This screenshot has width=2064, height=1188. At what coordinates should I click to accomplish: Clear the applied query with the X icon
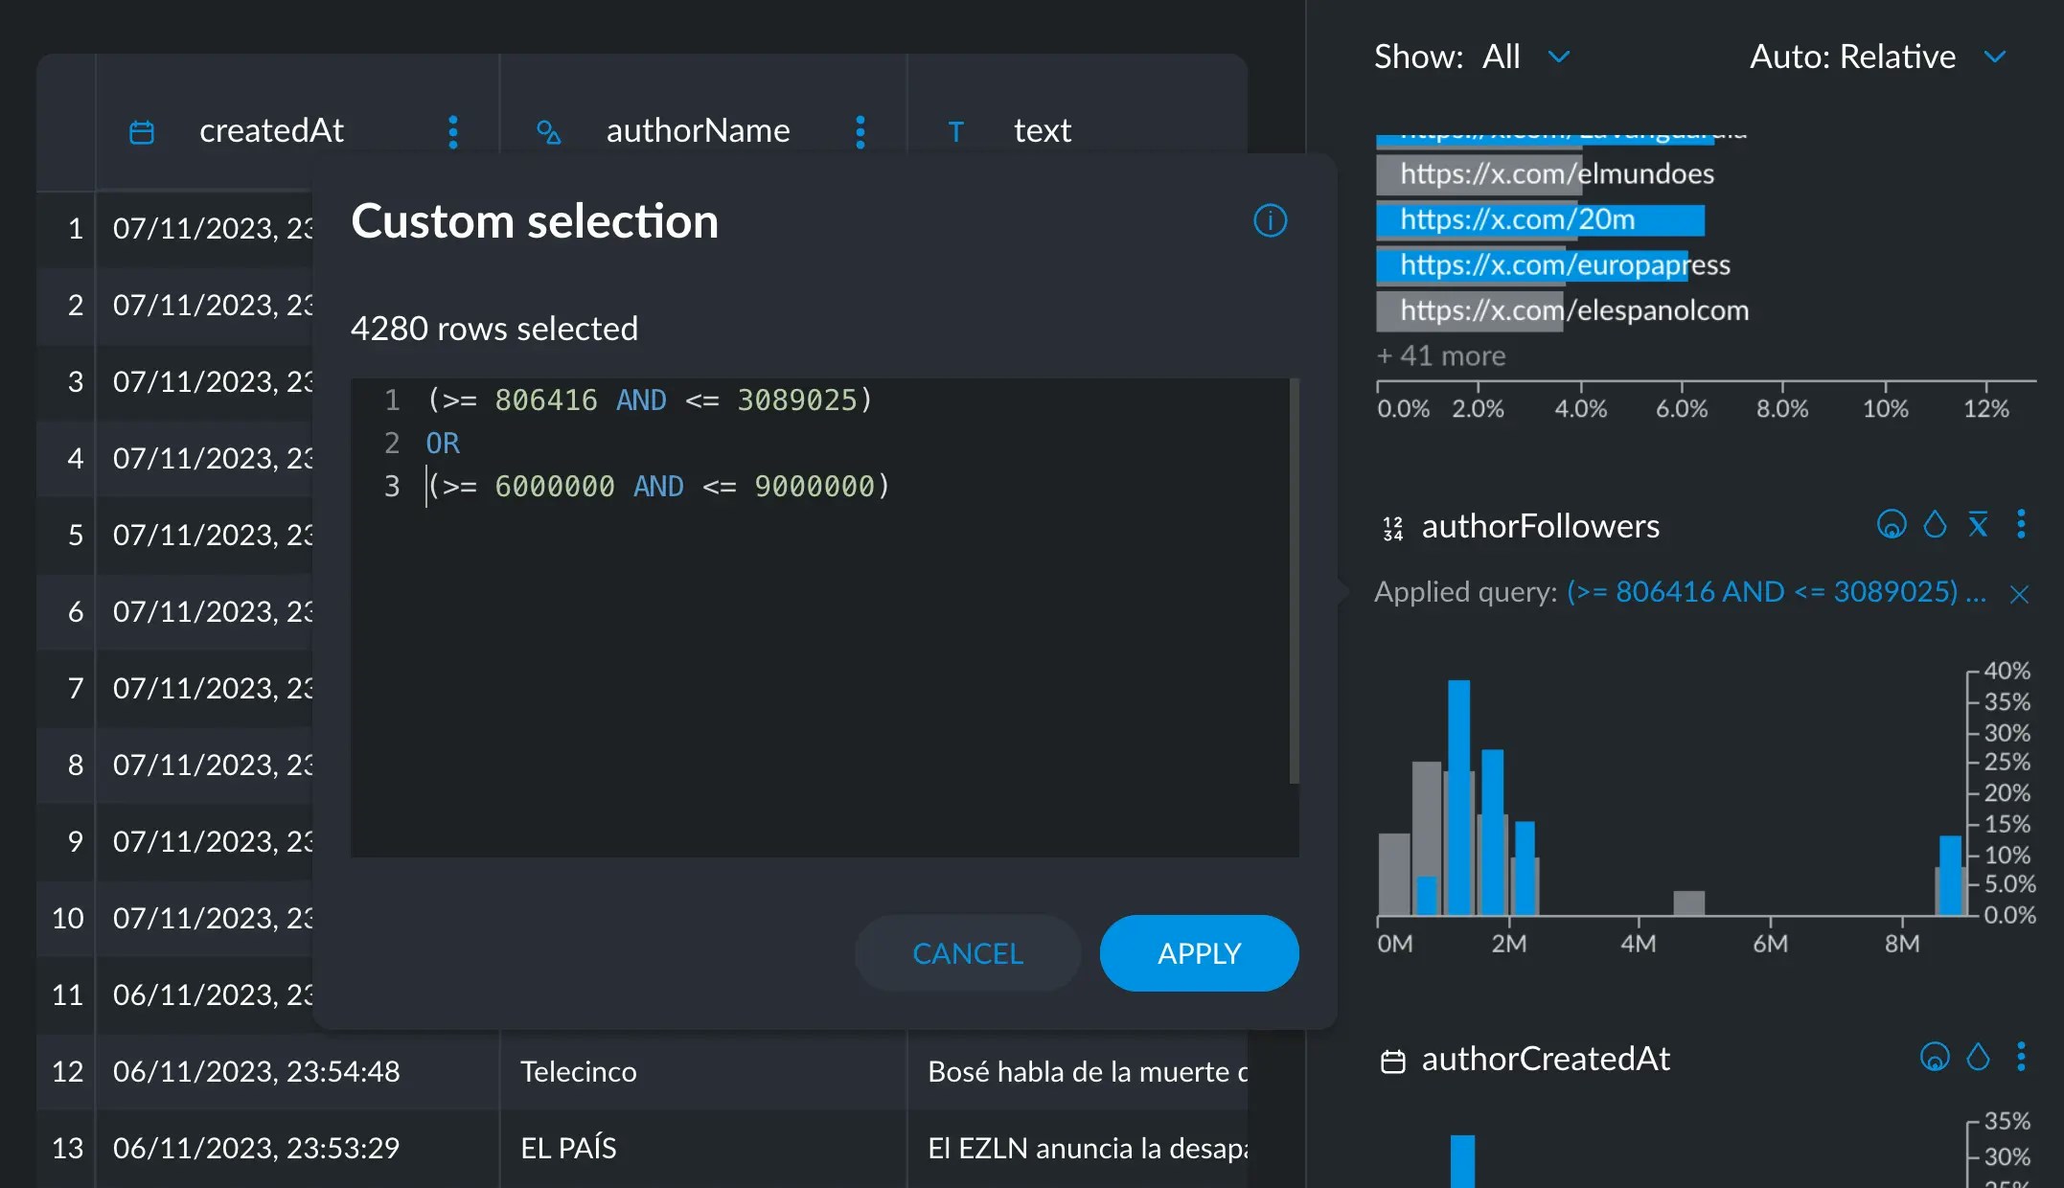coord(2020,592)
